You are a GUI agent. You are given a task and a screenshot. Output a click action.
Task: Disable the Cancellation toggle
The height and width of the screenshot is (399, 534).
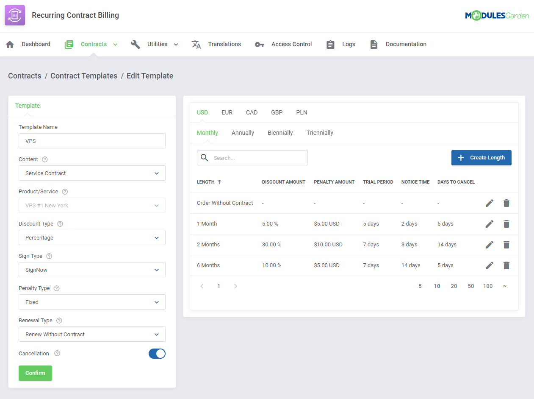click(157, 353)
